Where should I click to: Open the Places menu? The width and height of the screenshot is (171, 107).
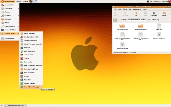point(18,1)
